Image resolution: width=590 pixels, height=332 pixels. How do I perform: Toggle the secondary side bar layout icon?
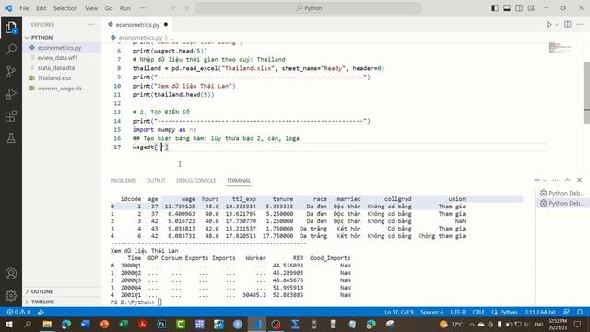click(x=519, y=8)
